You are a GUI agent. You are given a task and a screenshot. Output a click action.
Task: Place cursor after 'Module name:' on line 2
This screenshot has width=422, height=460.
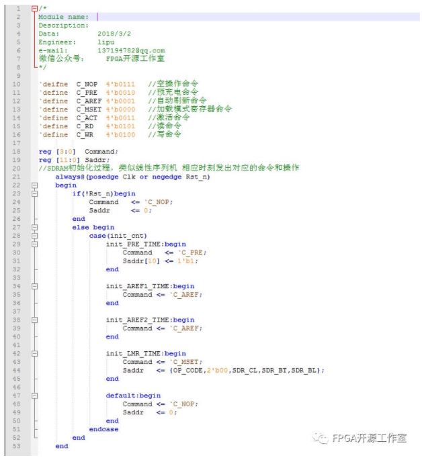pos(98,17)
